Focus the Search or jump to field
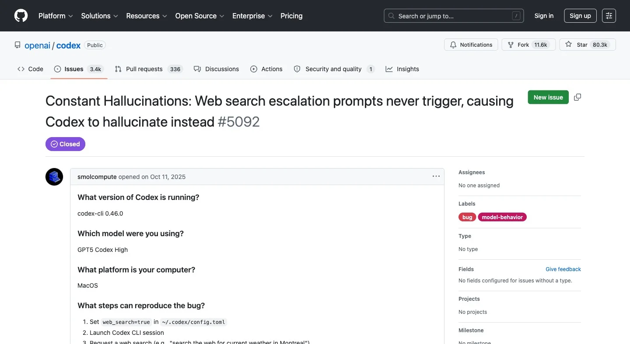 (454, 16)
